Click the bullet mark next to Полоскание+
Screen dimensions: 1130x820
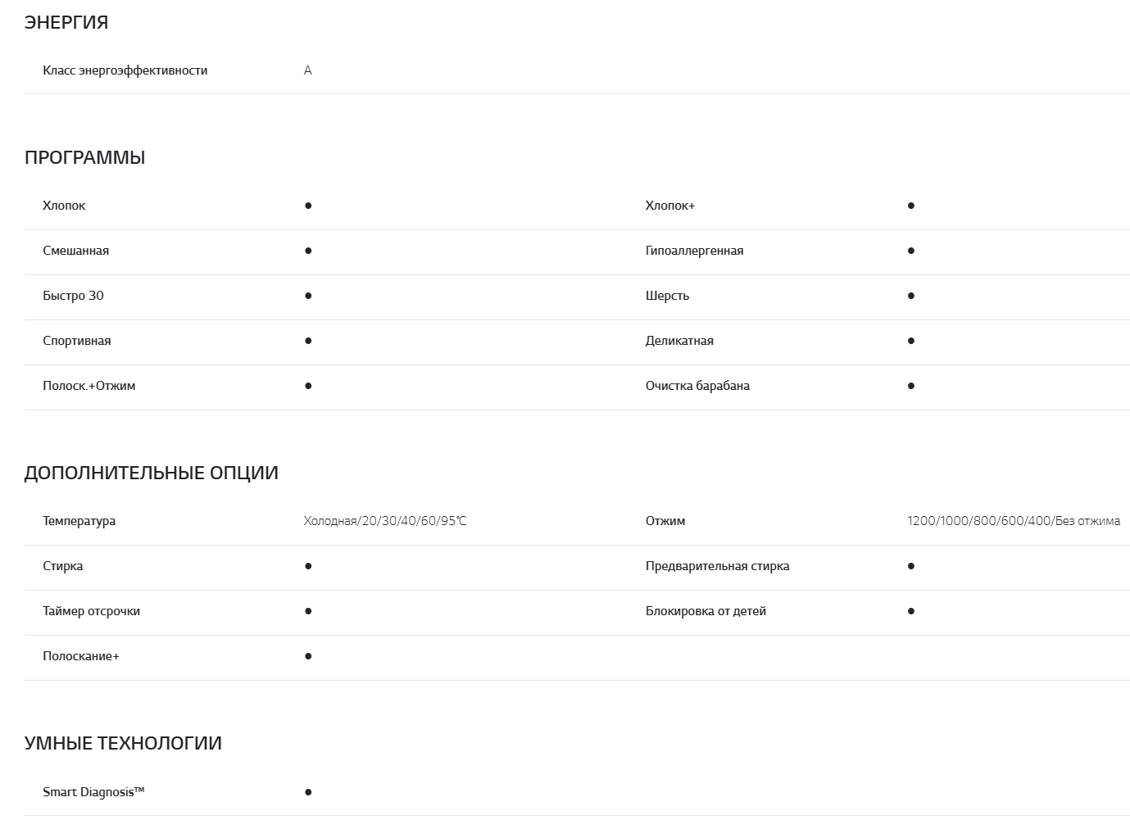[308, 656]
